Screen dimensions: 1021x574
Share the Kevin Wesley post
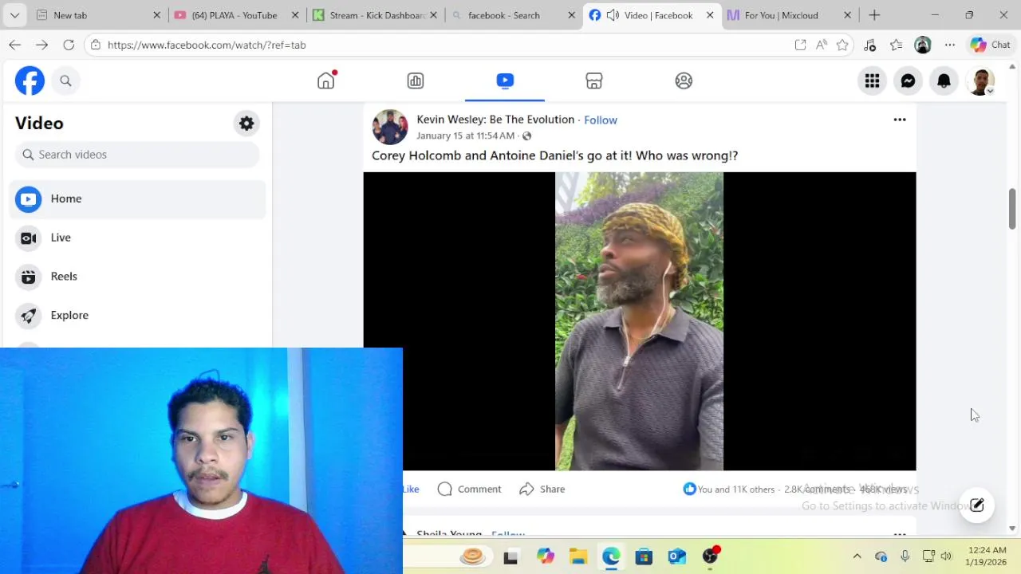pyautogui.click(x=542, y=489)
